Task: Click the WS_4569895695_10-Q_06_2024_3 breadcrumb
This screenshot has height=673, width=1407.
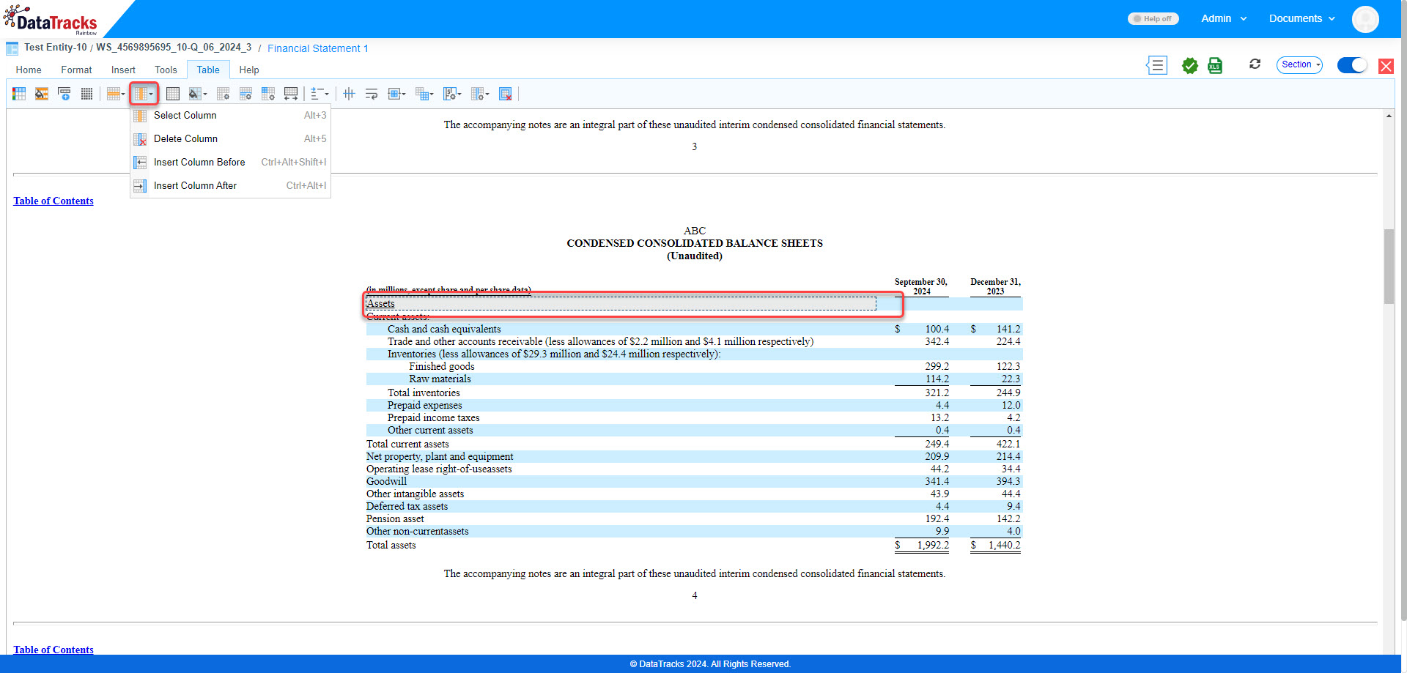Action: [x=174, y=48]
